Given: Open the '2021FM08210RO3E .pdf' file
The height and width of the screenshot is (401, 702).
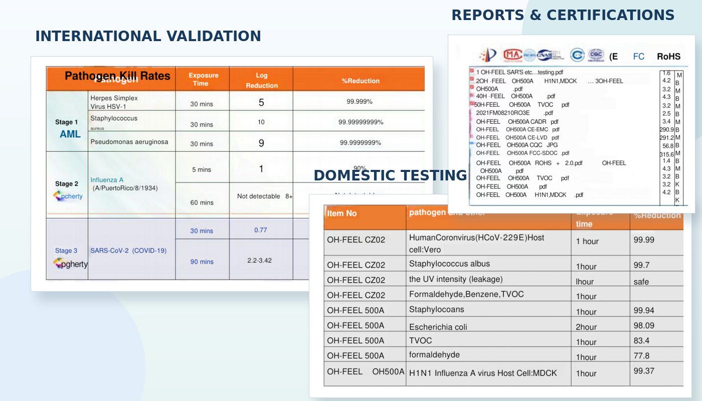Looking at the screenshot, I should point(514,113).
